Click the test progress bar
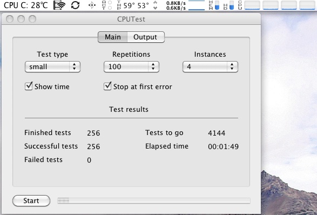The image size is (317, 215). point(154,200)
